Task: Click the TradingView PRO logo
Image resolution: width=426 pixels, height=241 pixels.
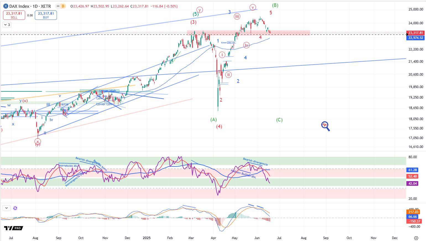Action: click(13, 228)
